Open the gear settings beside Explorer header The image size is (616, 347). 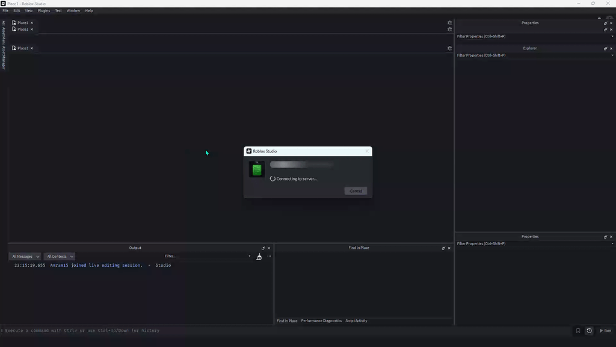tap(450, 48)
